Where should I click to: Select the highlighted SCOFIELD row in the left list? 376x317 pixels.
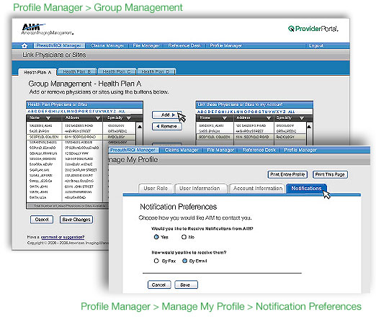tap(81, 137)
